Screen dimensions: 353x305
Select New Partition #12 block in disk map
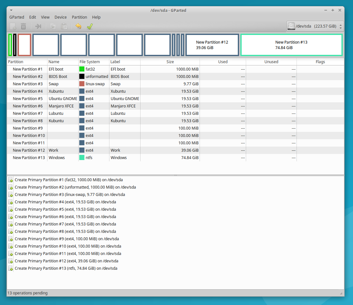tap(212, 45)
